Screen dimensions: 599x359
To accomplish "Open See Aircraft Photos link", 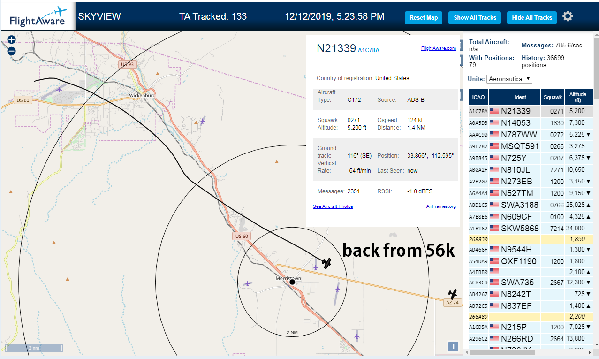I will 333,206.
